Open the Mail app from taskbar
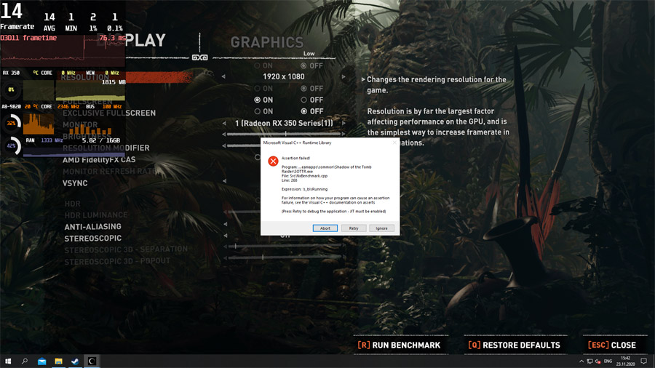Screen dimensions: 655x368 coord(41,361)
